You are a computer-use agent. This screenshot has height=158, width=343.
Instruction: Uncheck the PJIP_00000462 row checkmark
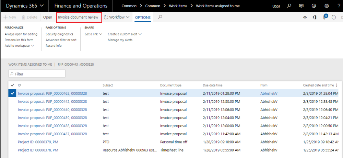click(x=13, y=93)
